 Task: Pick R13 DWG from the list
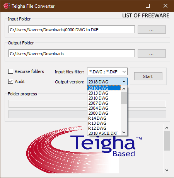click(104, 123)
